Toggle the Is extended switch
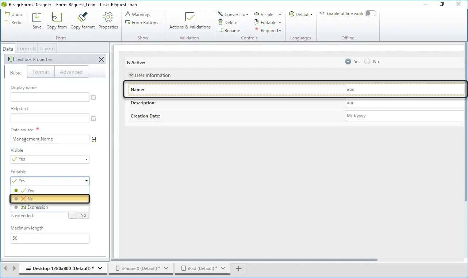 79,215
